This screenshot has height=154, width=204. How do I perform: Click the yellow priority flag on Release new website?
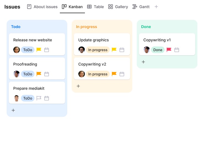39,50
